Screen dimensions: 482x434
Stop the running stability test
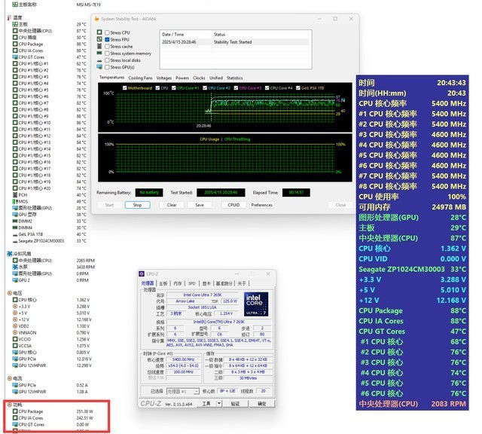[137, 204]
